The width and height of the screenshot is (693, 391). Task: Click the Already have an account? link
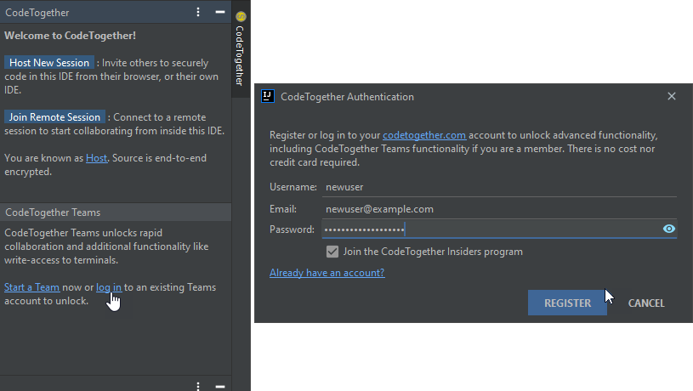point(327,273)
